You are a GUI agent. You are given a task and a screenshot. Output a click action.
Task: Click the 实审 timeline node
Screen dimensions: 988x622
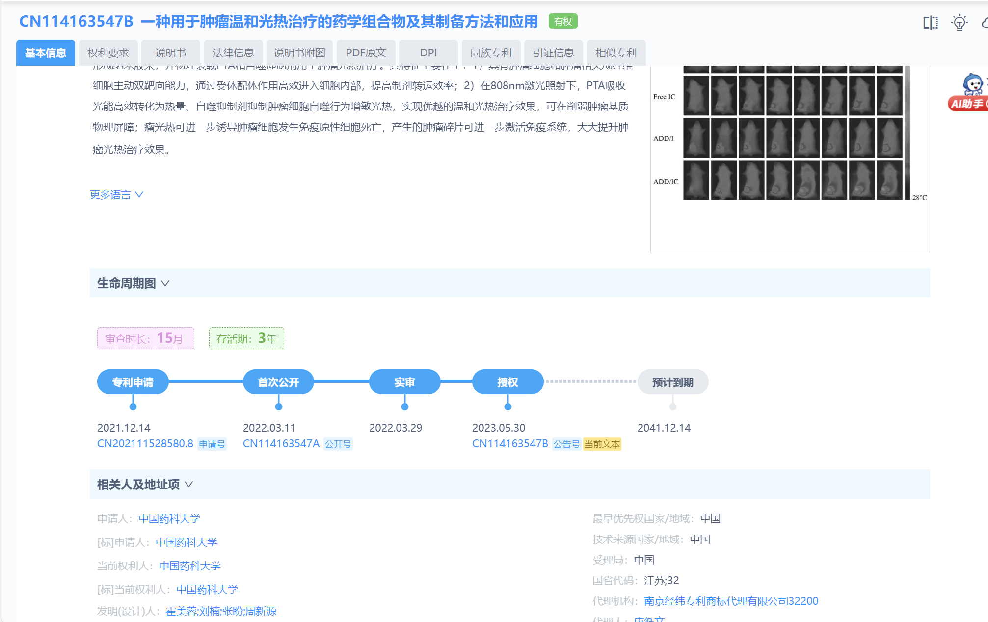tap(405, 382)
